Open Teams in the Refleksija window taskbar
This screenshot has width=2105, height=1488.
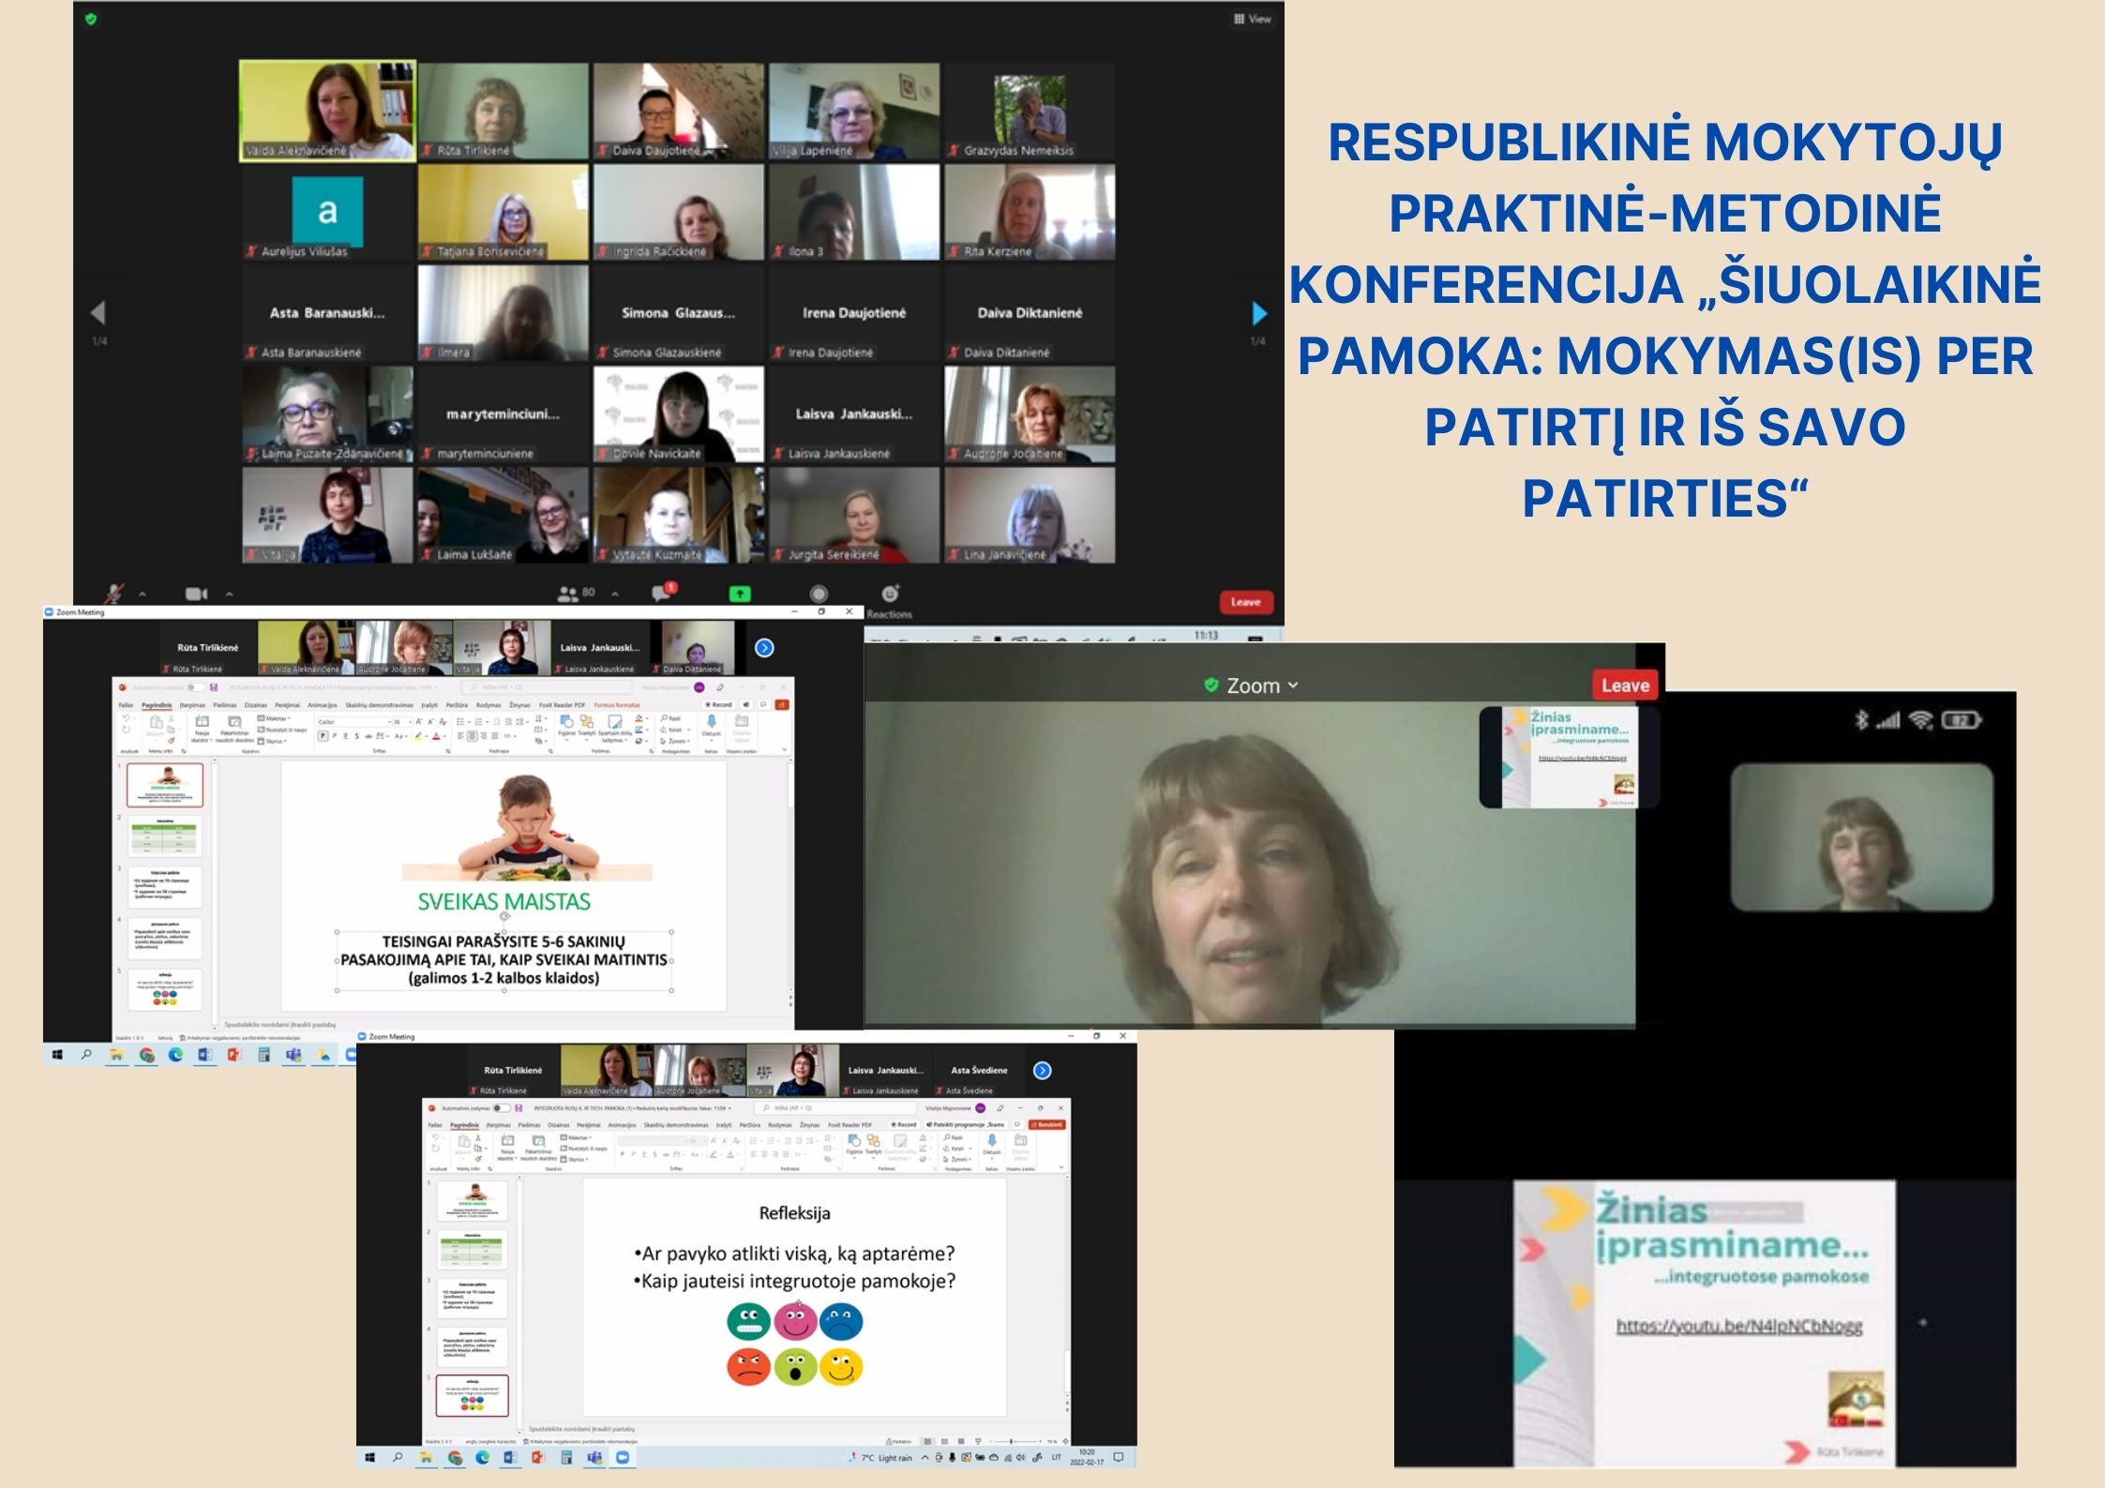594,1458
